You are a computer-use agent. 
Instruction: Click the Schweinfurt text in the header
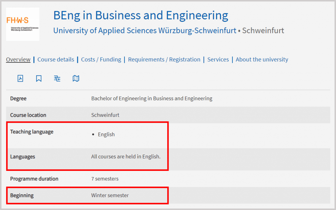(263, 31)
